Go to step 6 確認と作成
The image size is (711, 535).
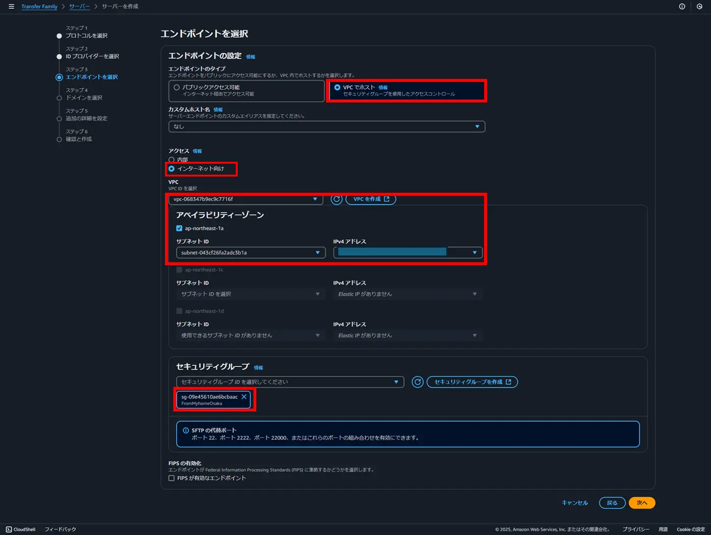[x=79, y=139]
